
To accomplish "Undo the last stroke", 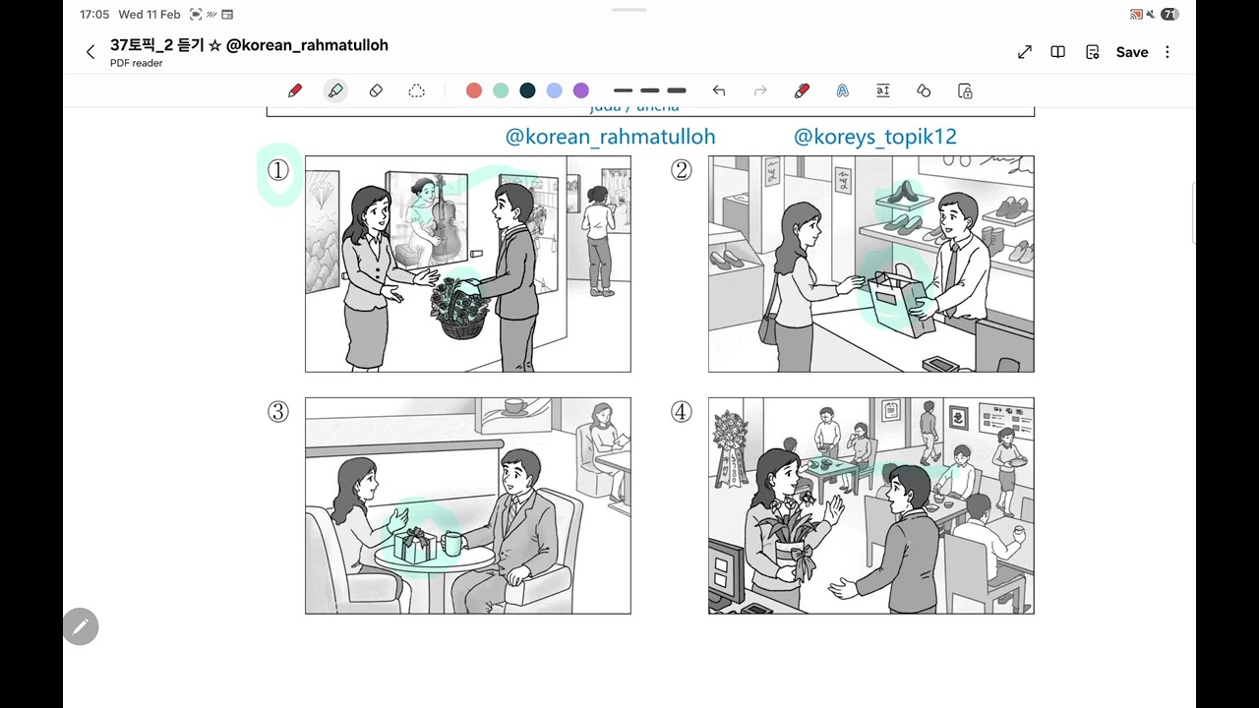I will click(x=719, y=90).
